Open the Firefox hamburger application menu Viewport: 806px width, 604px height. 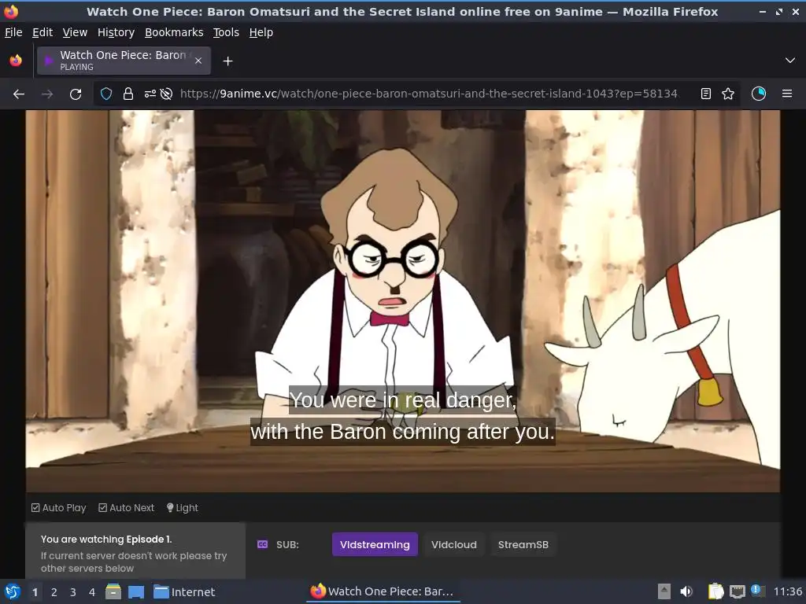787,94
